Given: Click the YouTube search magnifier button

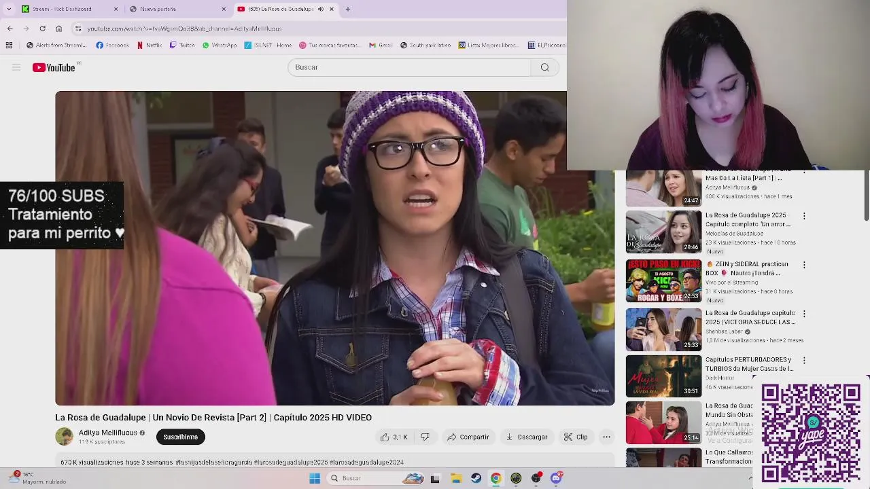Looking at the screenshot, I should click(x=544, y=67).
